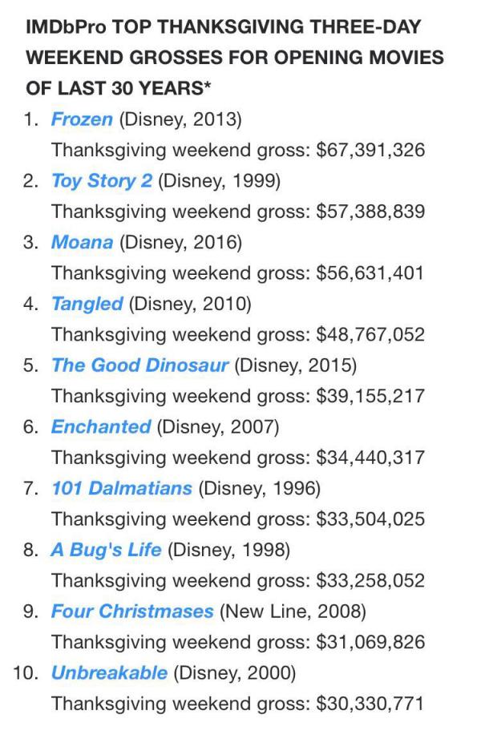Click the Enchanted movie link
481x751 pixels.
point(100,427)
